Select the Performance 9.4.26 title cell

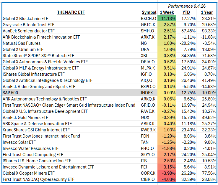[187, 6]
